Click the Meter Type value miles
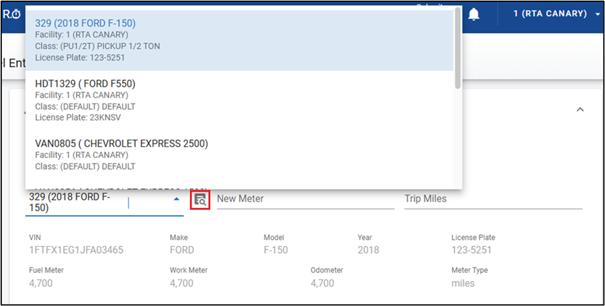This screenshot has height=306, width=605. click(x=463, y=283)
